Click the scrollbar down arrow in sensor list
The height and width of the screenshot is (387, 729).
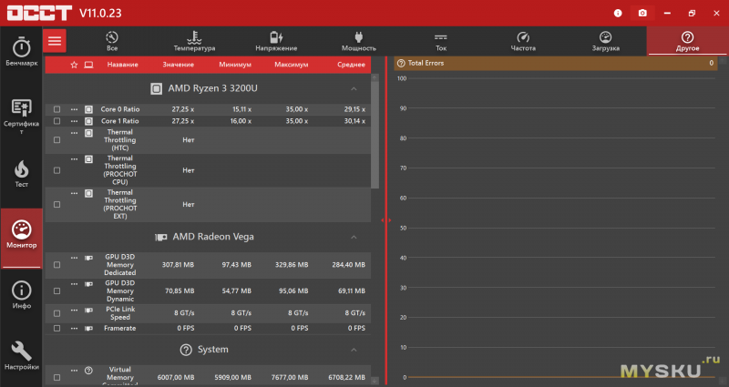click(375, 381)
